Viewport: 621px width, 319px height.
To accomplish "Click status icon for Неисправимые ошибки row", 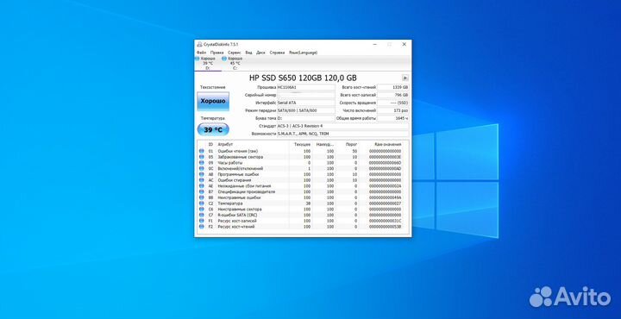I will pos(201,197).
